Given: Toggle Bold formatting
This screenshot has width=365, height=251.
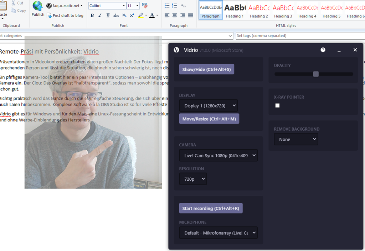Looking at the screenshot, I should click(x=92, y=15).
